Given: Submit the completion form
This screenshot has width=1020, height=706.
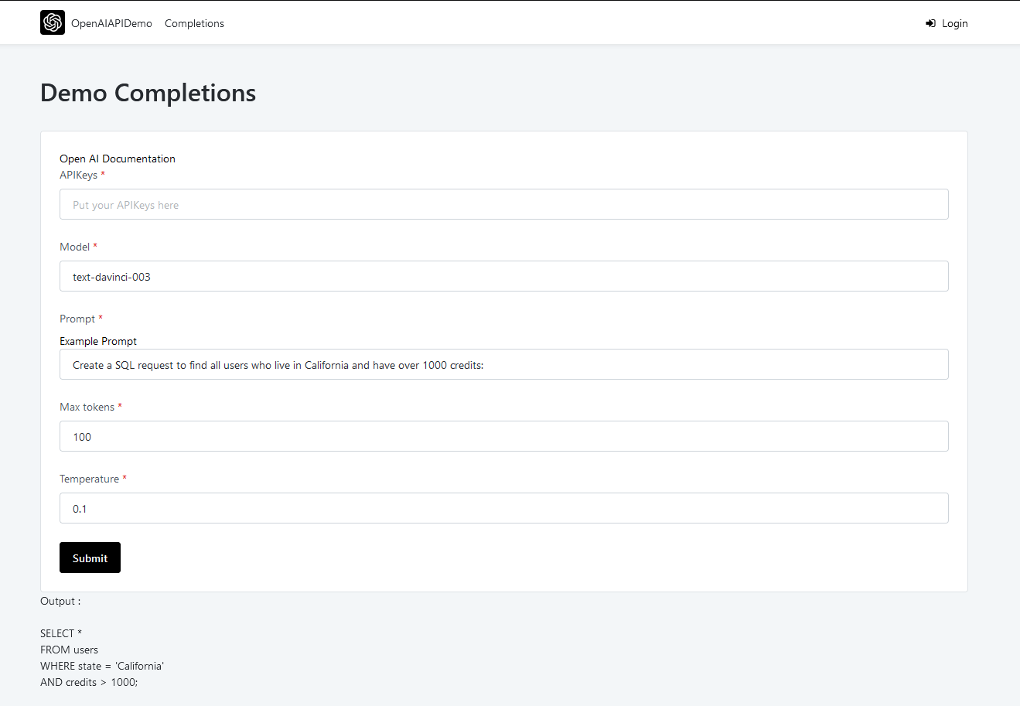Looking at the screenshot, I should click(90, 558).
